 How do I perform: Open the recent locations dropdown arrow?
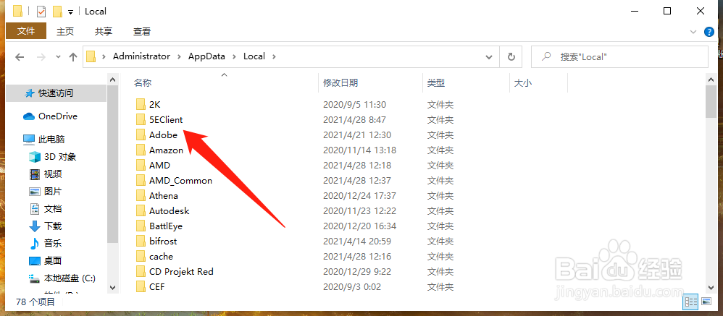point(58,57)
